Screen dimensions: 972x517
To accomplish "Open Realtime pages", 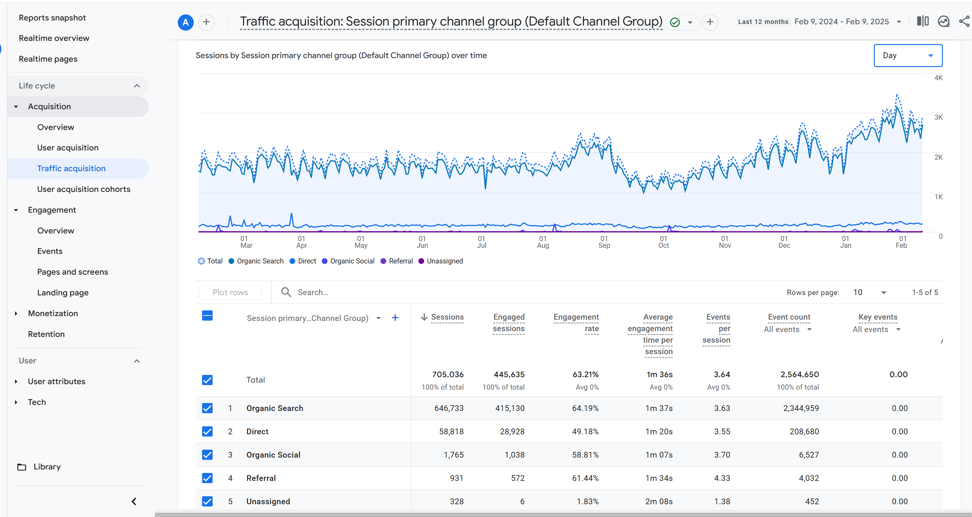I will (x=48, y=59).
